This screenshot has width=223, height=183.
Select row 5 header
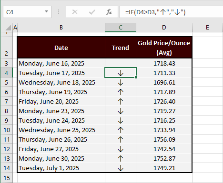click(x=6, y=82)
